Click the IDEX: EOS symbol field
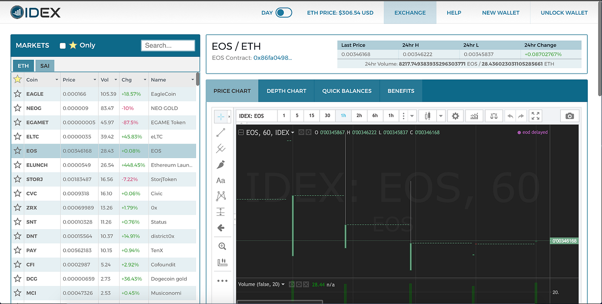Viewport: 602px width, 304px height. click(x=257, y=116)
